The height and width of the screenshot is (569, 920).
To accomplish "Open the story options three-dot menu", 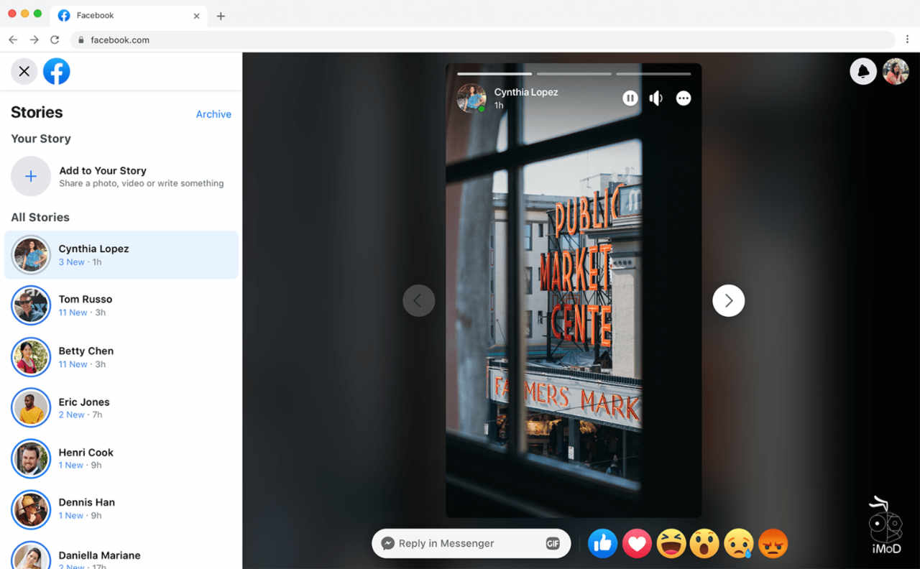I will pos(683,98).
